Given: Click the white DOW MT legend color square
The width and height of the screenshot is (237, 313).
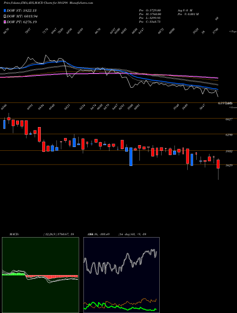Looking at the screenshot, I should click(x=5, y=16).
